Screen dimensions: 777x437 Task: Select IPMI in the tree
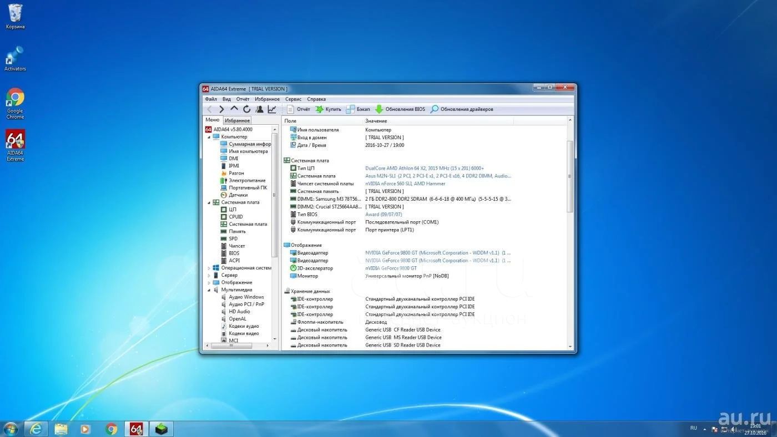coord(229,166)
